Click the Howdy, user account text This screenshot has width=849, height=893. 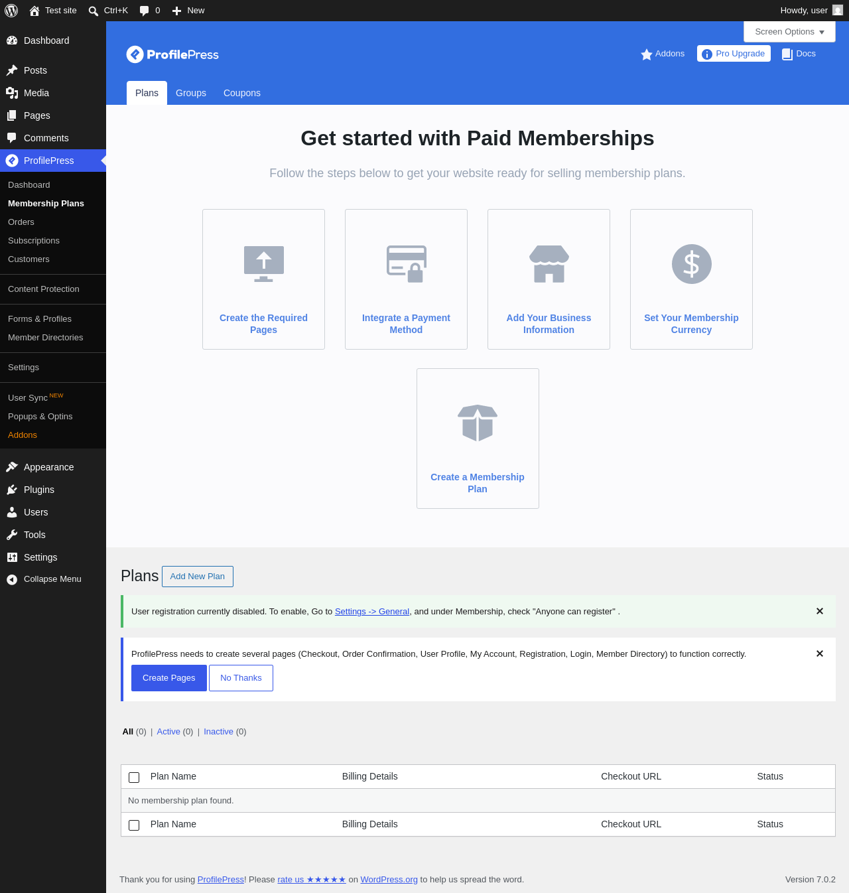[x=804, y=11]
